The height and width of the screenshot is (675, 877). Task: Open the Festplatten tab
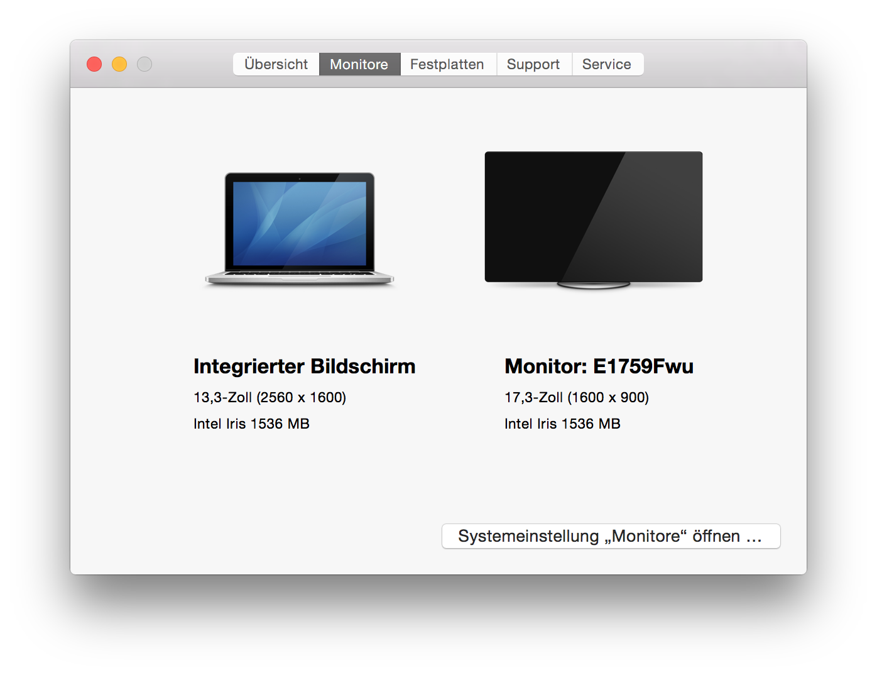(x=448, y=64)
